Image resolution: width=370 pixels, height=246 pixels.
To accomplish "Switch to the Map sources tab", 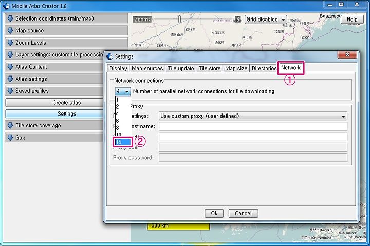I will 147,68.
